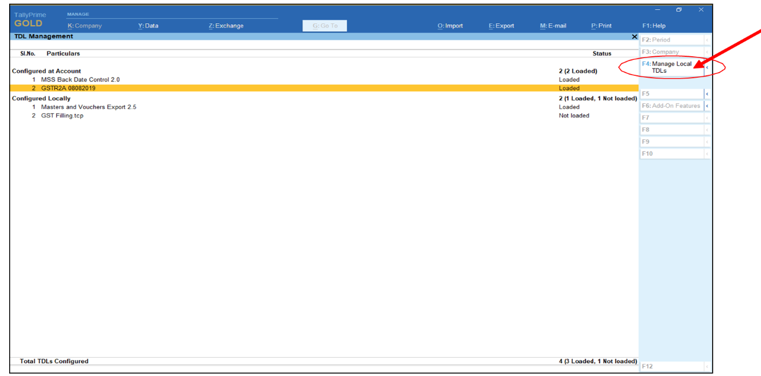Image resolution: width=761 pixels, height=376 pixels.
Task: Close the TDL Management screen with X
Action: click(x=634, y=37)
